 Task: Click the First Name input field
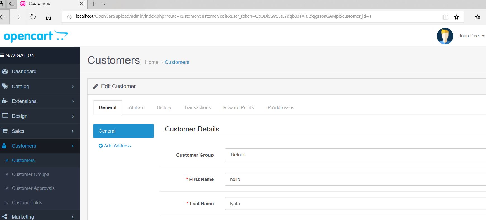355,179
